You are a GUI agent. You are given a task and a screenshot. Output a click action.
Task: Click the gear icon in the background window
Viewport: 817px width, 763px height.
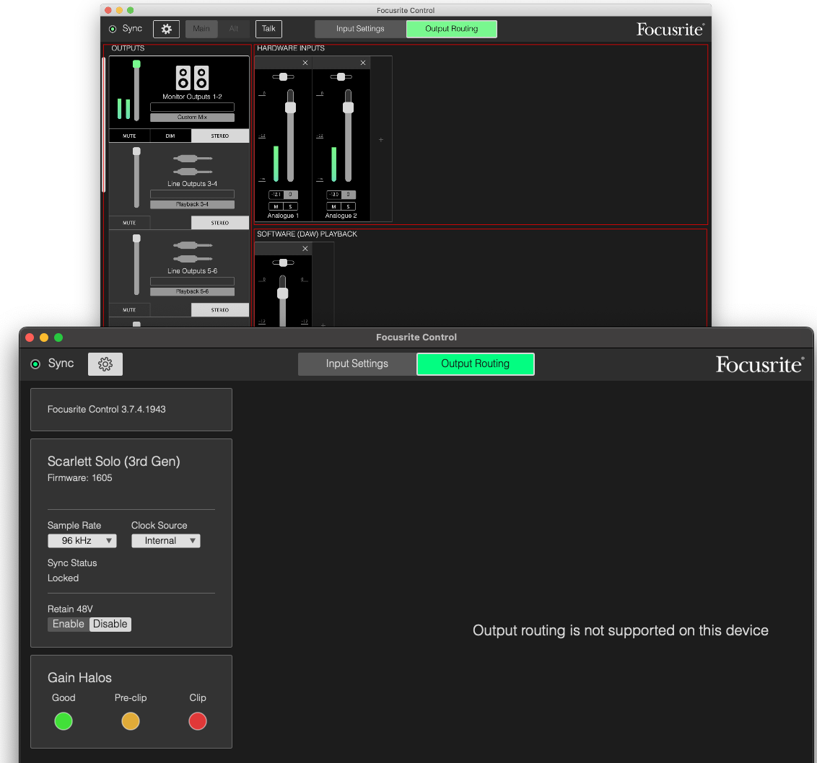coord(166,29)
